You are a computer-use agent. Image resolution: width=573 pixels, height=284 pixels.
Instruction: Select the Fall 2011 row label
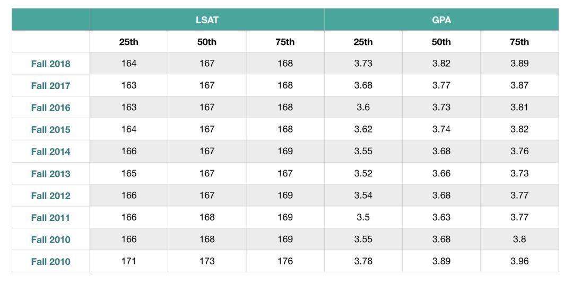tap(50, 217)
